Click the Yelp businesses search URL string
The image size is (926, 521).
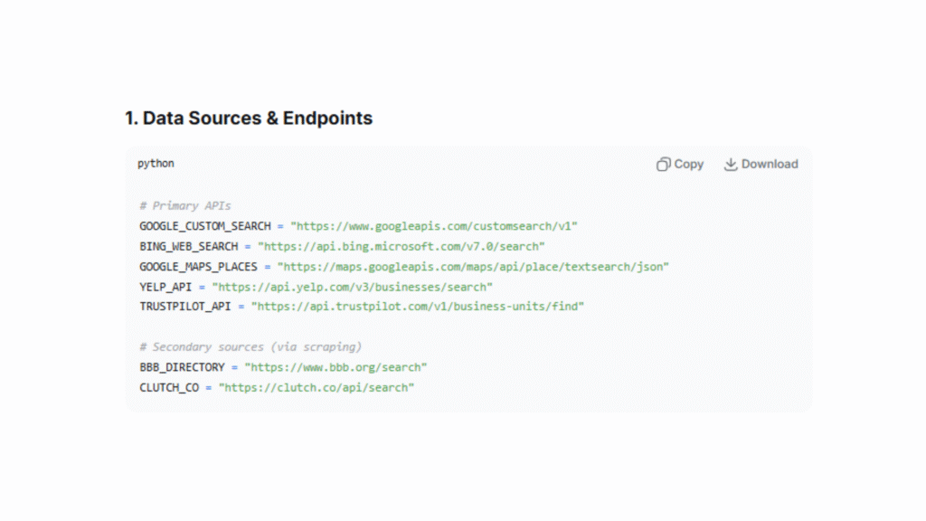click(x=352, y=287)
